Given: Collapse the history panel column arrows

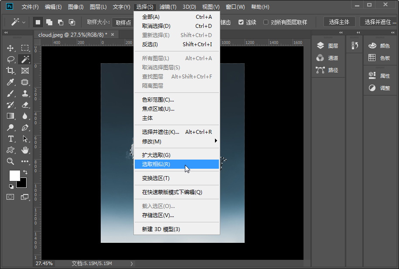Looking at the screenshot, I should pos(358,33).
